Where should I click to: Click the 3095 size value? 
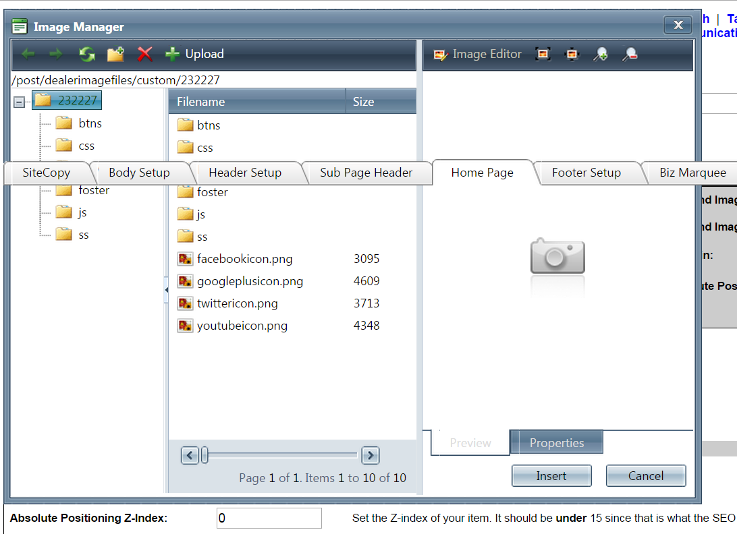click(366, 259)
